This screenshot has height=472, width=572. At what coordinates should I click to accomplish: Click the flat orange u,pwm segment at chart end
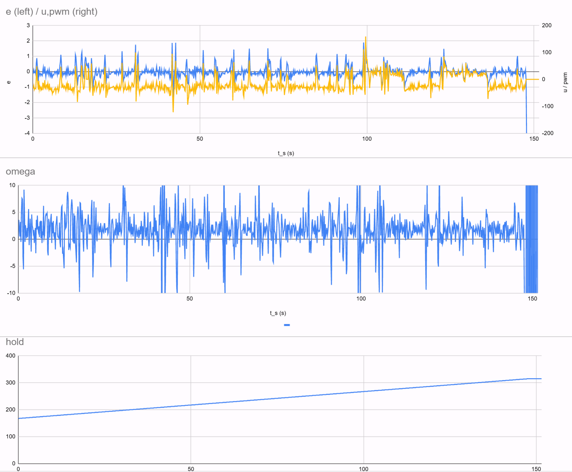[533, 79]
